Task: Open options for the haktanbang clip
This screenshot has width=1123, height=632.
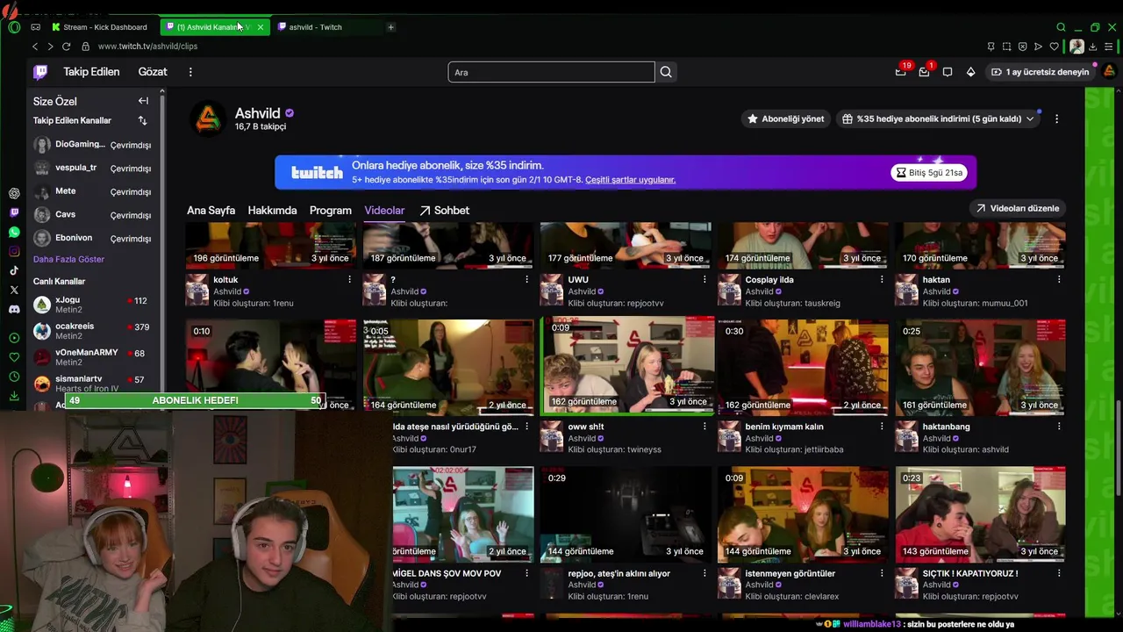Action: (x=1059, y=427)
